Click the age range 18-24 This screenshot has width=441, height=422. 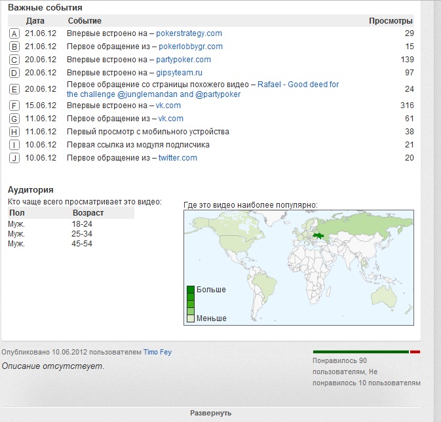(x=82, y=224)
